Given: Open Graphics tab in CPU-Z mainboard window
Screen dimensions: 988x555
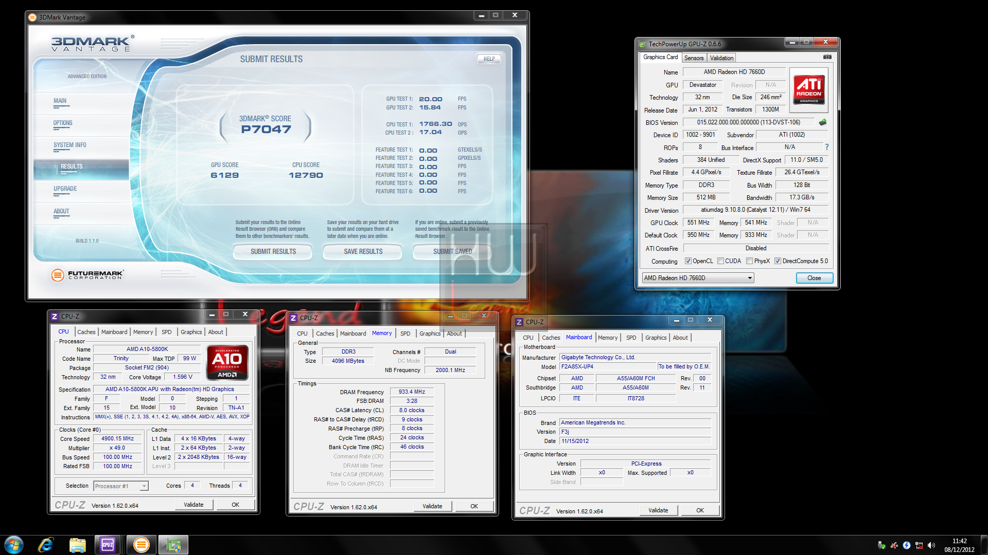Looking at the screenshot, I should pyautogui.click(x=656, y=338).
